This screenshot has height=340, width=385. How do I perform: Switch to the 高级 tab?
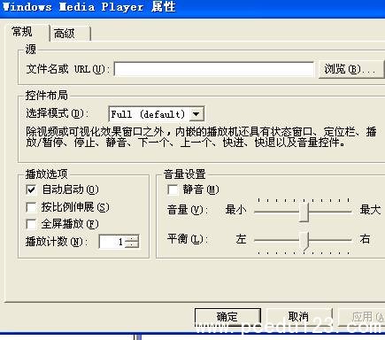point(71,33)
